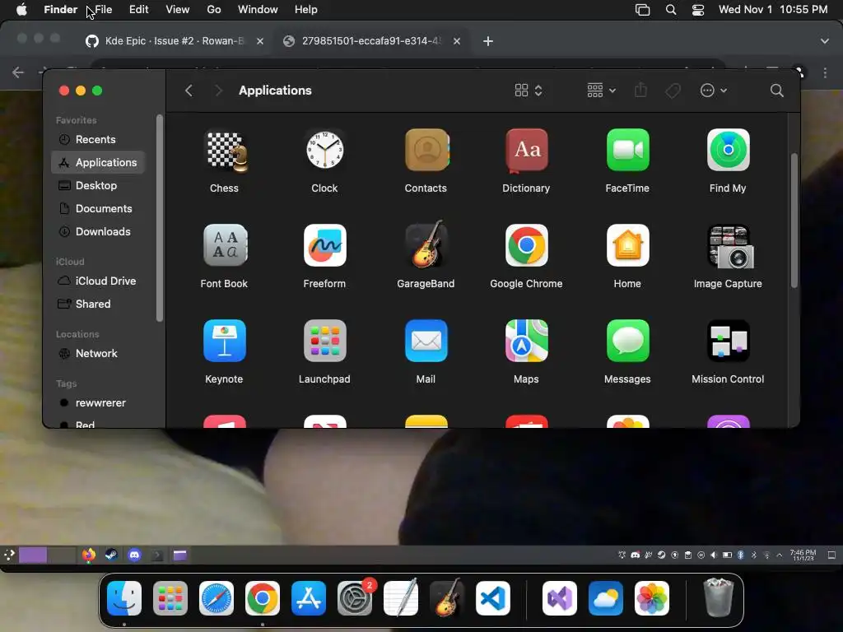The height and width of the screenshot is (632, 843).
Task: Open the Clock app
Action: pyautogui.click(x=324, y=151)
